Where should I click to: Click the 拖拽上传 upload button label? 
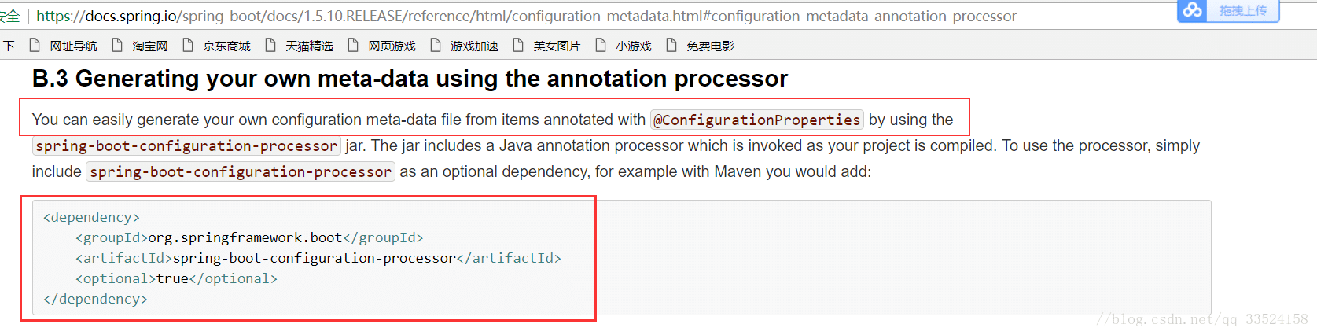tap(1243, 10)
